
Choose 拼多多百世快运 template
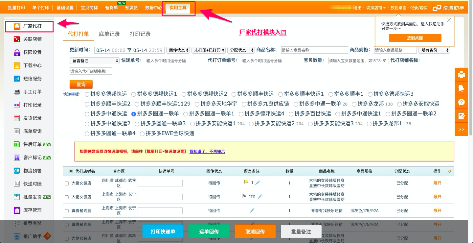point(291,114)
